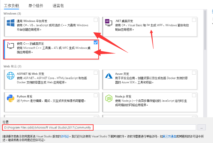Select the ASP.NET 和 Web 开发 workload title
The image size is (213, 143).
30,74
